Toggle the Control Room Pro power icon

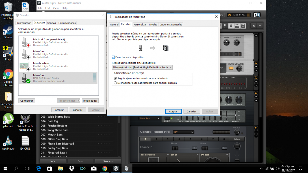tap(256, 127)
